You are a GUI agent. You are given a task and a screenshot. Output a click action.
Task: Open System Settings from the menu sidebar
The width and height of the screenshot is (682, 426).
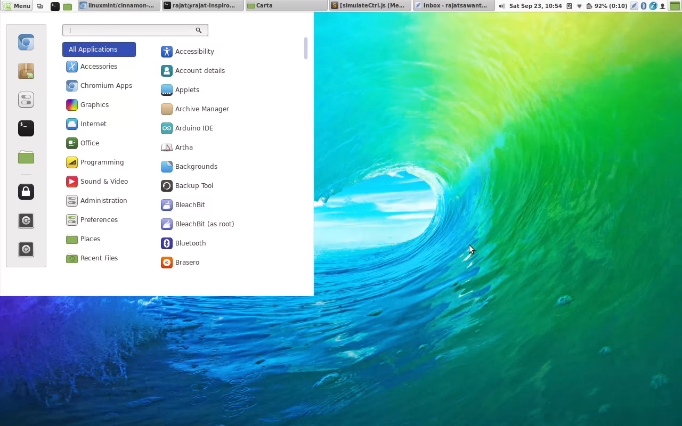(x=26, y=100)
